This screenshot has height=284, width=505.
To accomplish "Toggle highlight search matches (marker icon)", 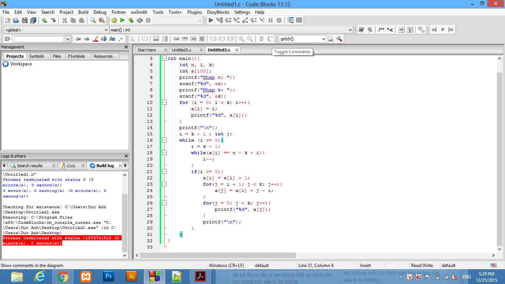I will point(95,39).
